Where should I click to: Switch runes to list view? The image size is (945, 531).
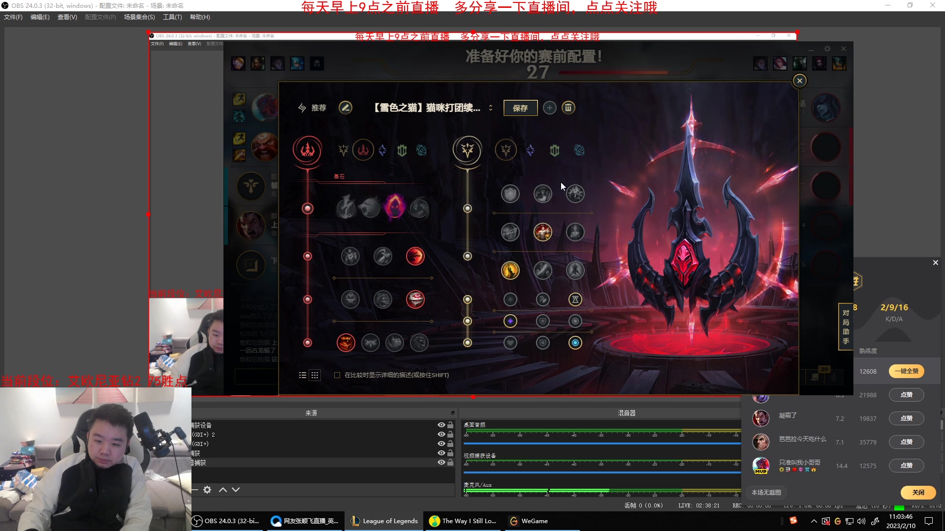tap(303, 375)
